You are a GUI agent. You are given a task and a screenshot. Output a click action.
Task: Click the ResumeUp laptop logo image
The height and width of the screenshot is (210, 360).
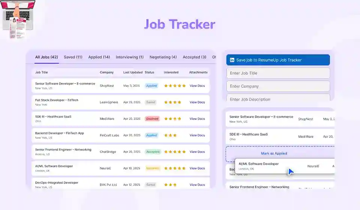[18, 19]
